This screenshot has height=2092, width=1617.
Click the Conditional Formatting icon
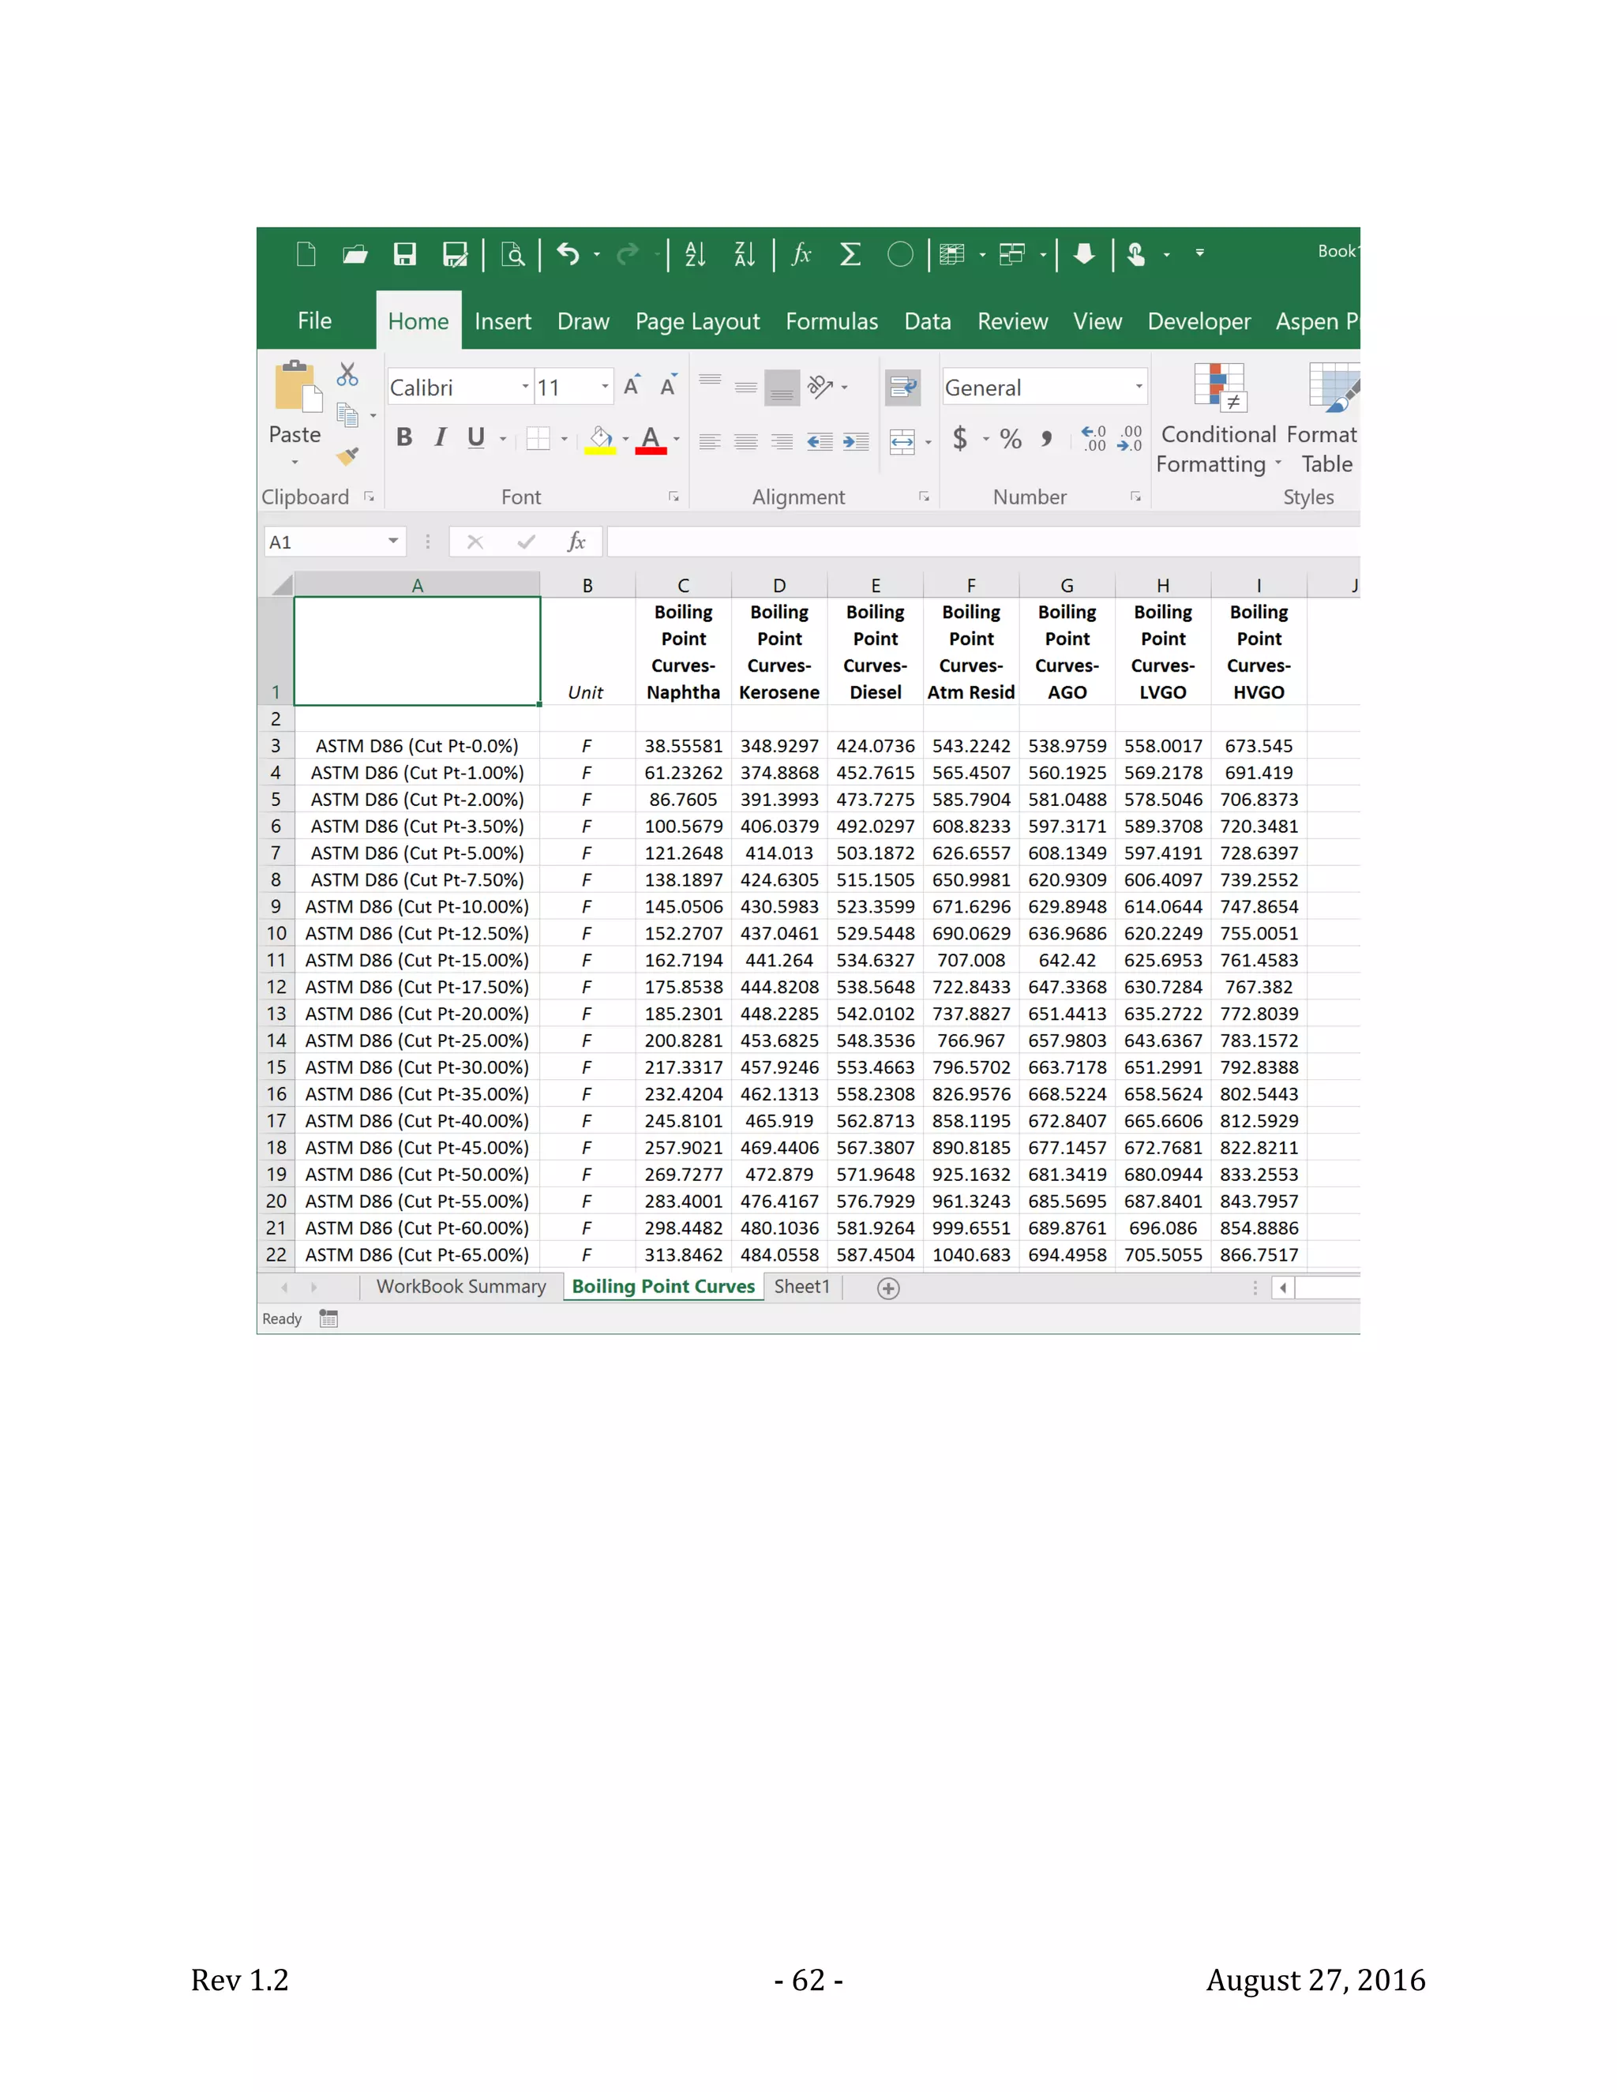point(1218,387)
